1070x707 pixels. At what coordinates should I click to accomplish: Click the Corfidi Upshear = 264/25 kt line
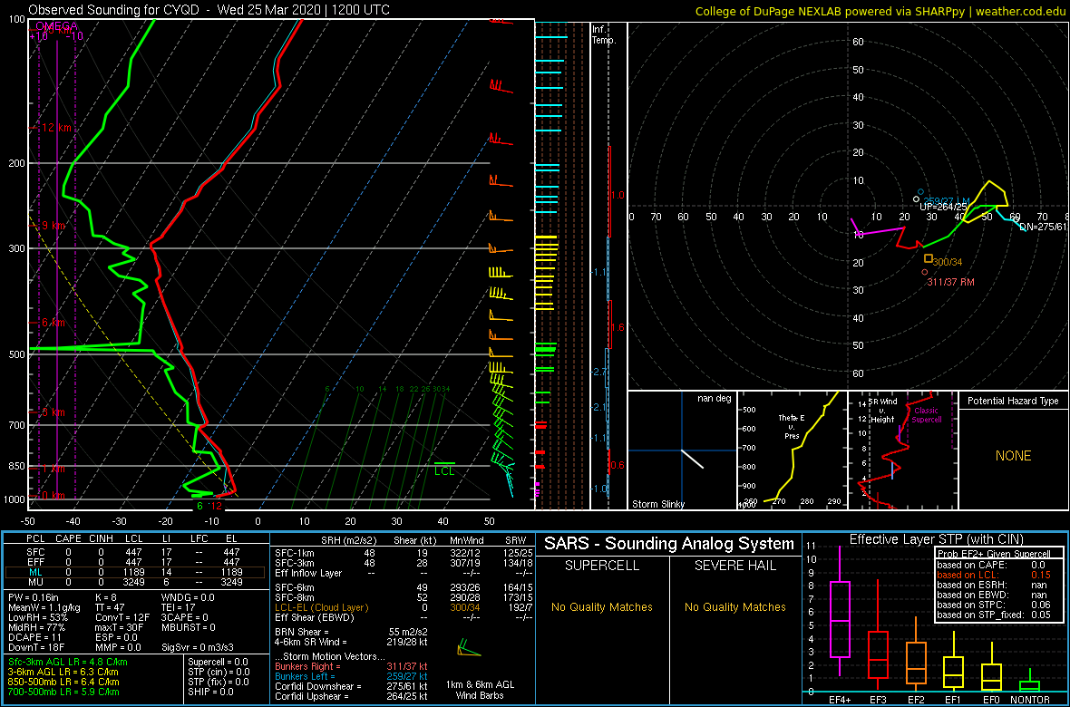[x=351, y=697]
